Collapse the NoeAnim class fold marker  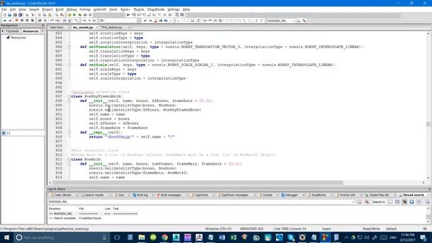click(x=69, y=159)
